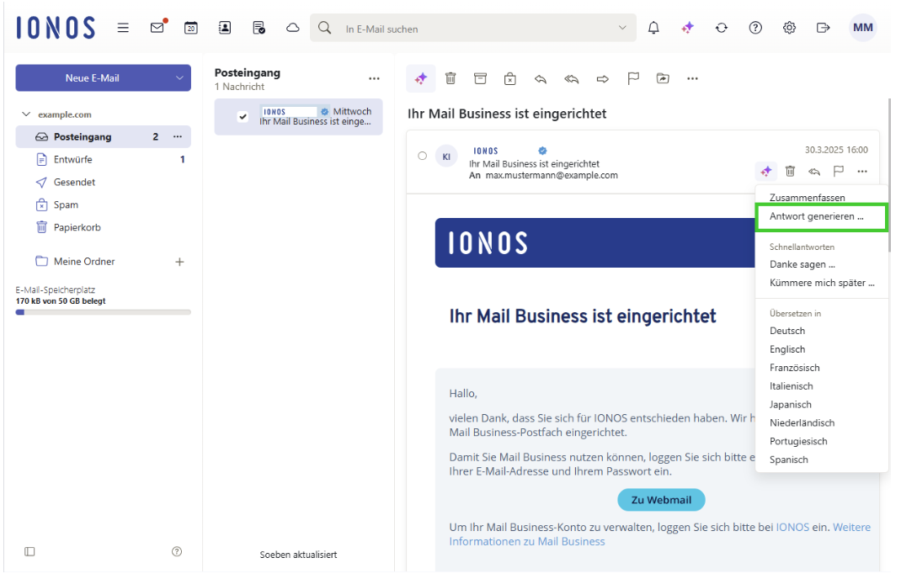Open Posteingang list options menu

click(374, 79)
